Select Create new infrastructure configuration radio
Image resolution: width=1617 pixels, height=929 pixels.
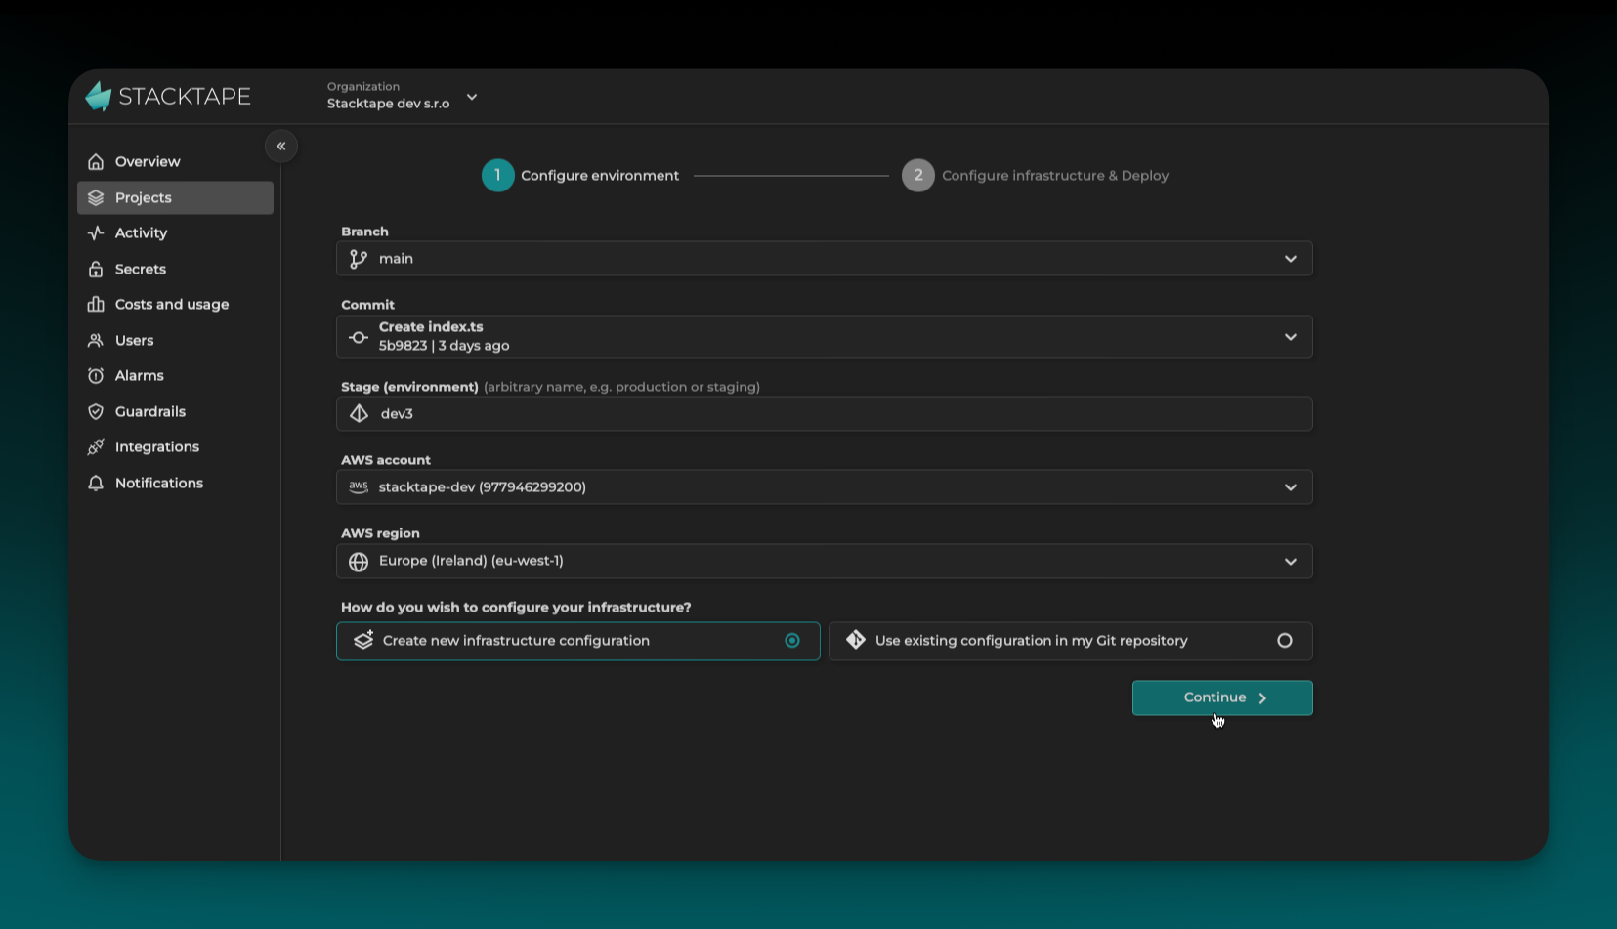[x=792, y=641]
